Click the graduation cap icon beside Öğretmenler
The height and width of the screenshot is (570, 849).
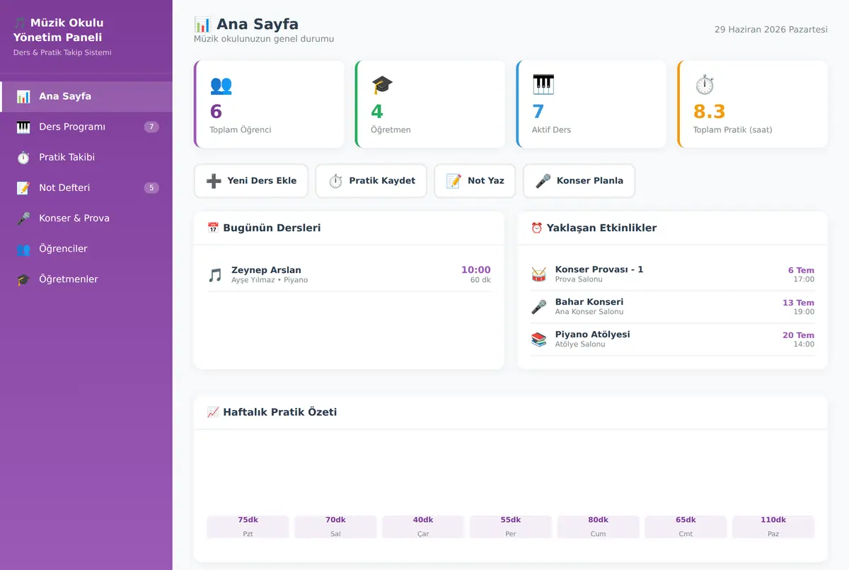click(23, 279)
